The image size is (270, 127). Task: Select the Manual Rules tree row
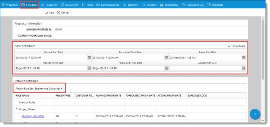[28, 102]
